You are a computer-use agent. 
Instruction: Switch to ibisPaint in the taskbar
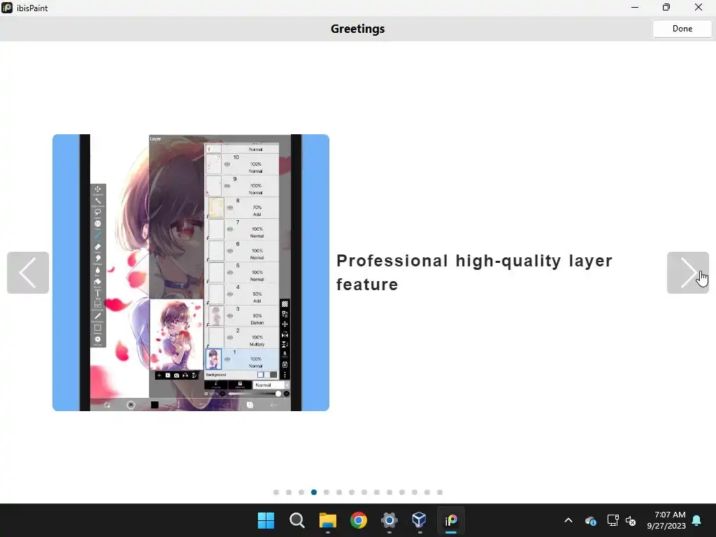pos(451,520)
